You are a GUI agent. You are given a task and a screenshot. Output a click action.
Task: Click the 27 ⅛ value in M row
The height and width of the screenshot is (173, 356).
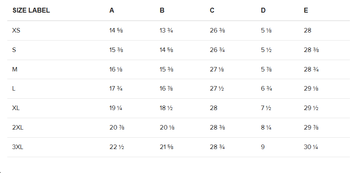point(217,69)
